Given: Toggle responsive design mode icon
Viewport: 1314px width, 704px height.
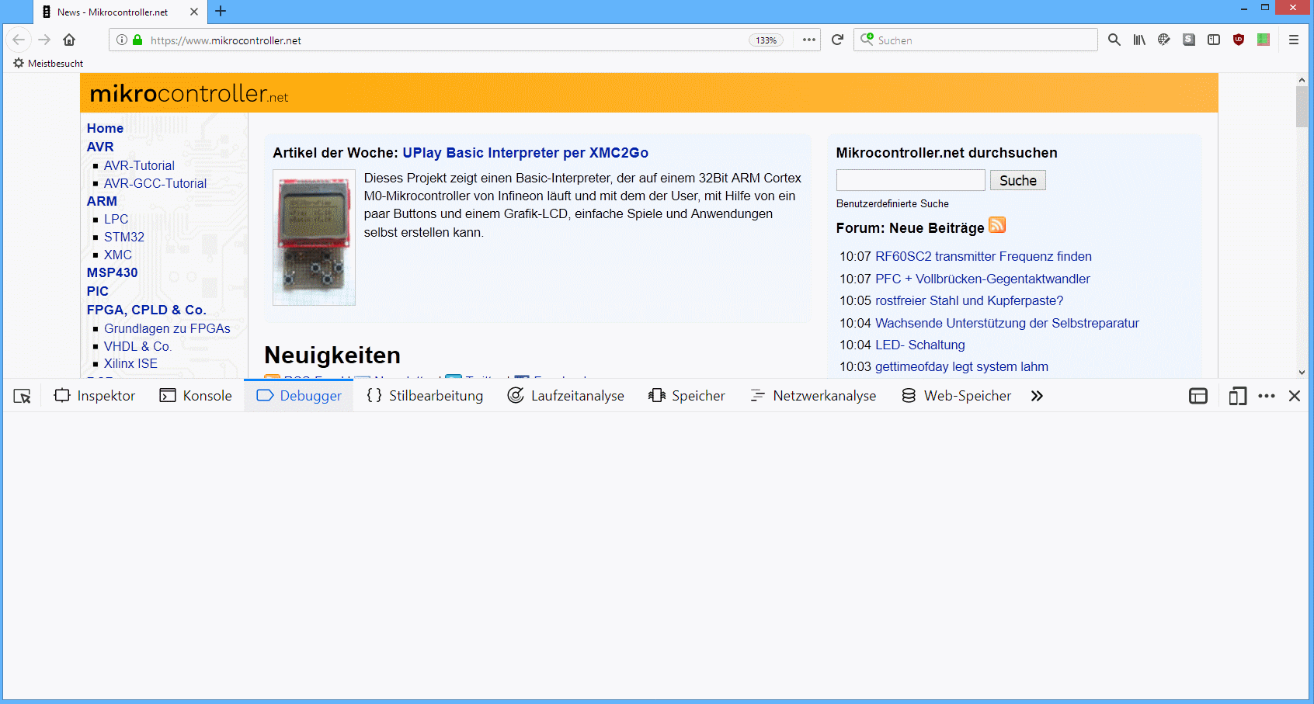Looking at the screenshot, I should pos(1237,396).
